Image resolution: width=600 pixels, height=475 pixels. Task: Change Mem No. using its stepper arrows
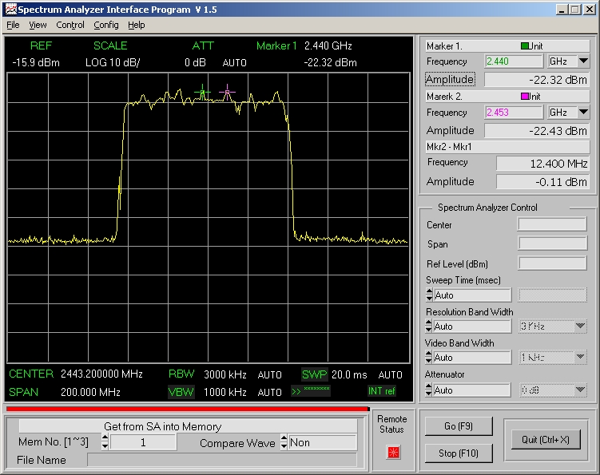click(105, 443)
